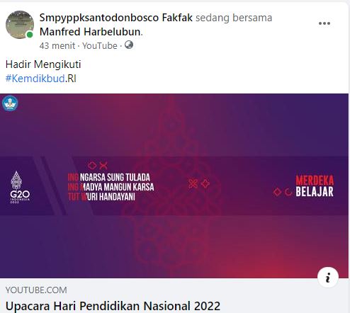This screenshot has width=350, height=313.
Task: Open the #Kemdikbud hashtag
Action: 35,79
